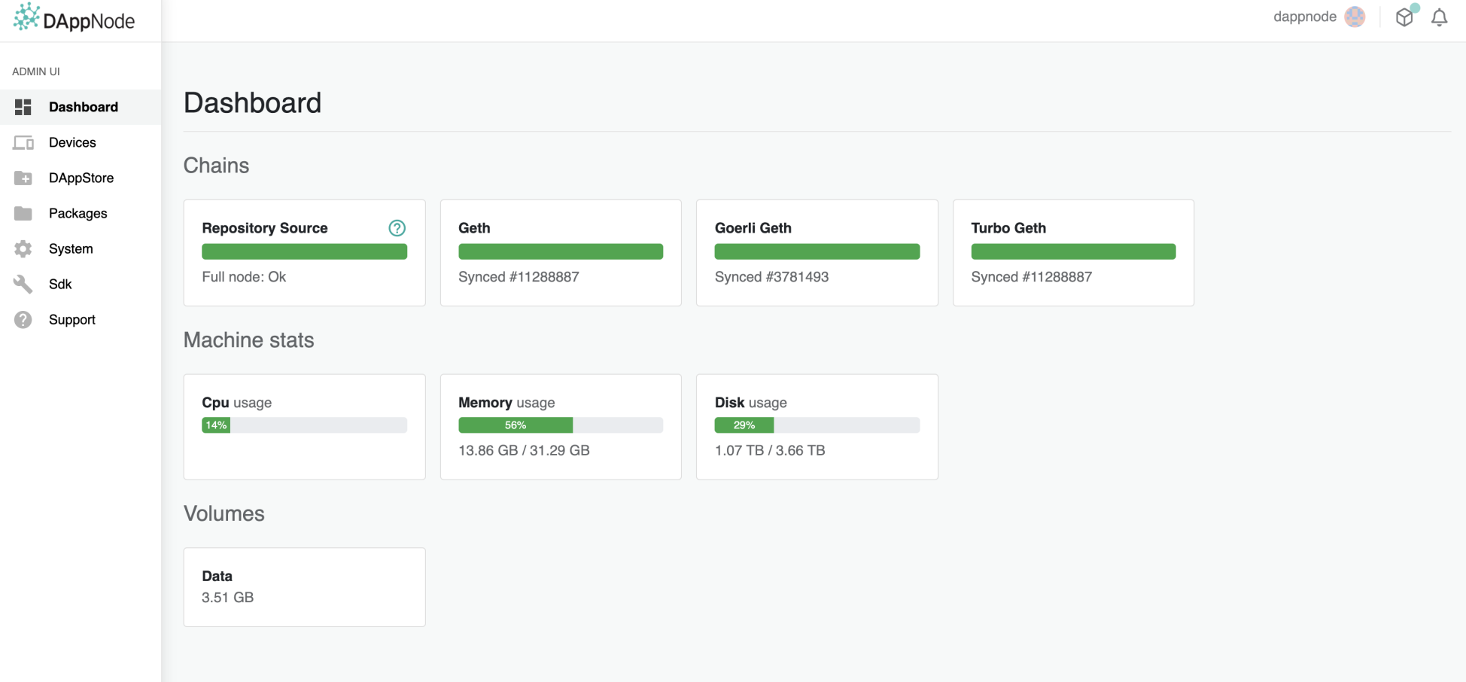Click the dappnode user avatar
The width and height of the screenshot is (1466, 682).
pos(1355,17)
